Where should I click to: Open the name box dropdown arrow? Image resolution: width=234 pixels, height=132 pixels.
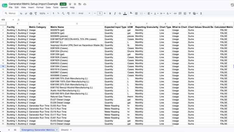click(x=13, y=20)
